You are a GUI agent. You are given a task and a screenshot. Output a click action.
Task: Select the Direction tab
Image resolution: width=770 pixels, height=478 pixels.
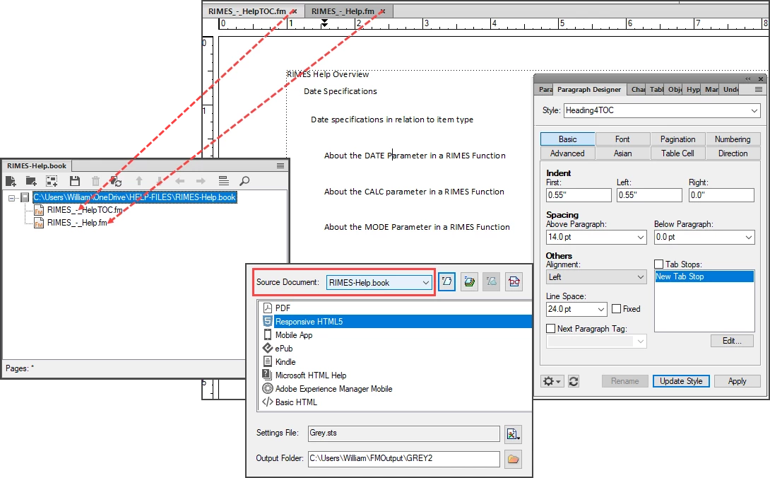733,153
